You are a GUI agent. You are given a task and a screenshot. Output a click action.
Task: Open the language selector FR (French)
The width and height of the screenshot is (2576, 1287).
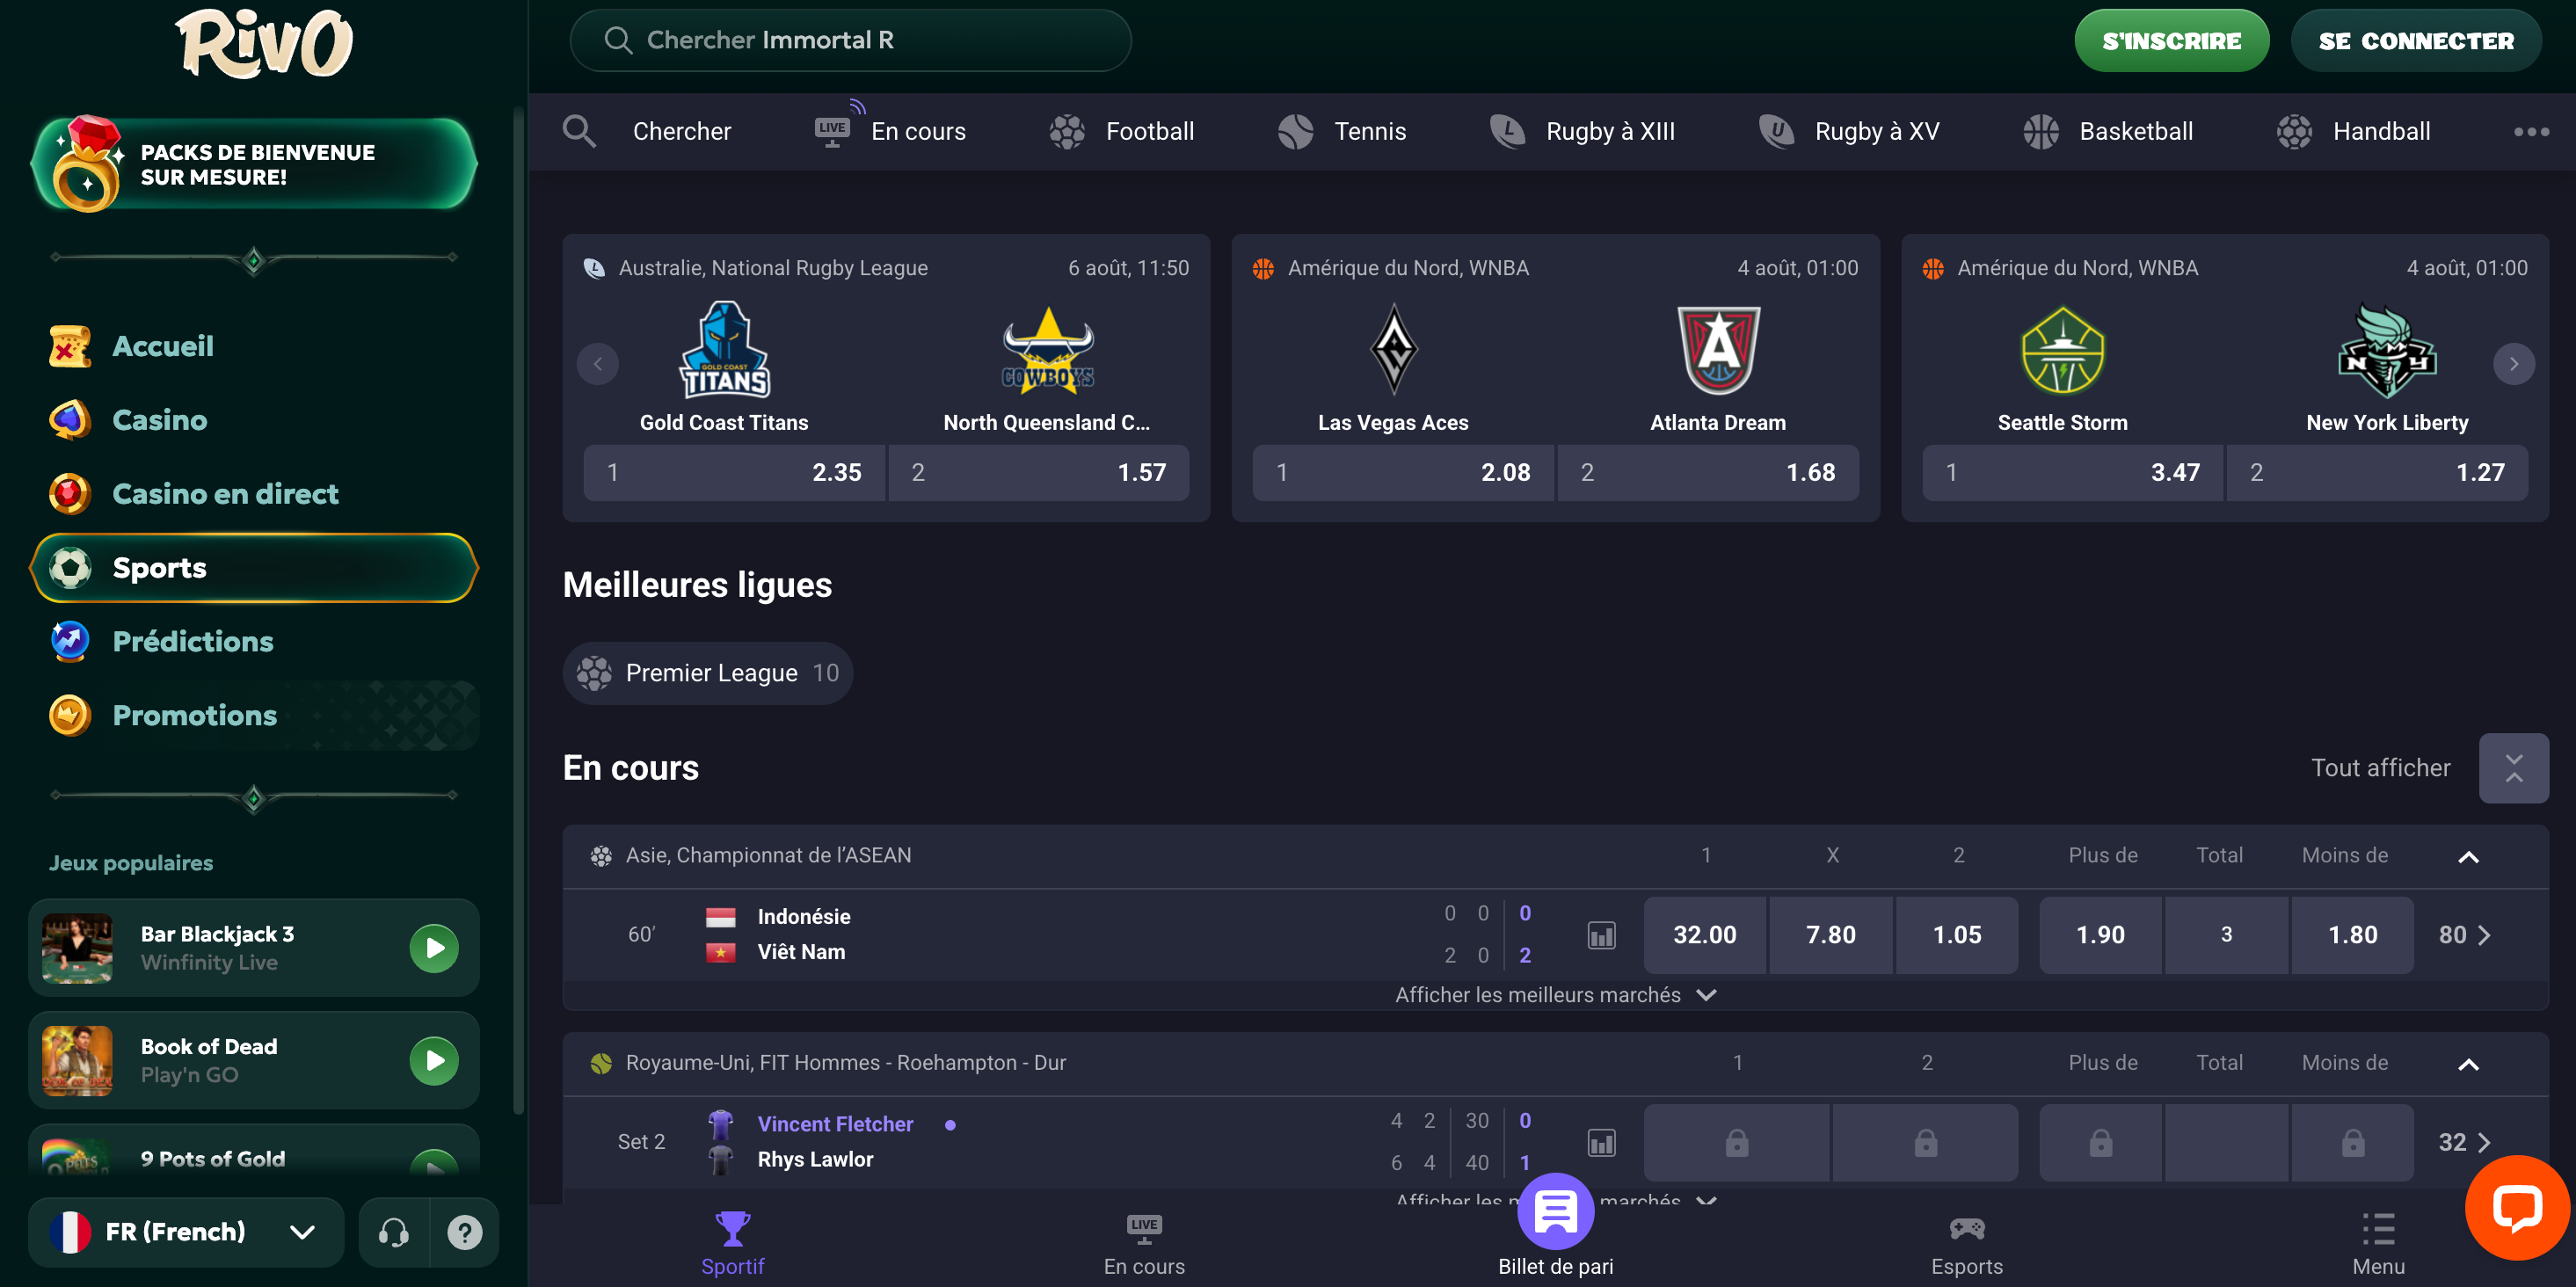coord(185,1232)
